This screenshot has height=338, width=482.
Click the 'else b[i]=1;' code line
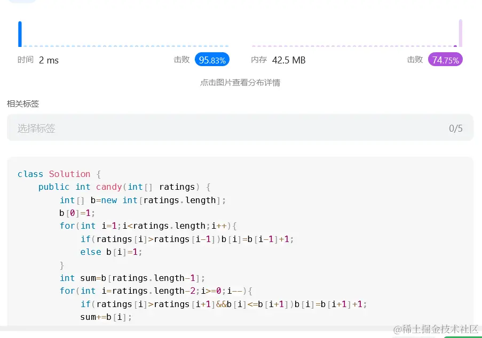(x=111, y=252)
